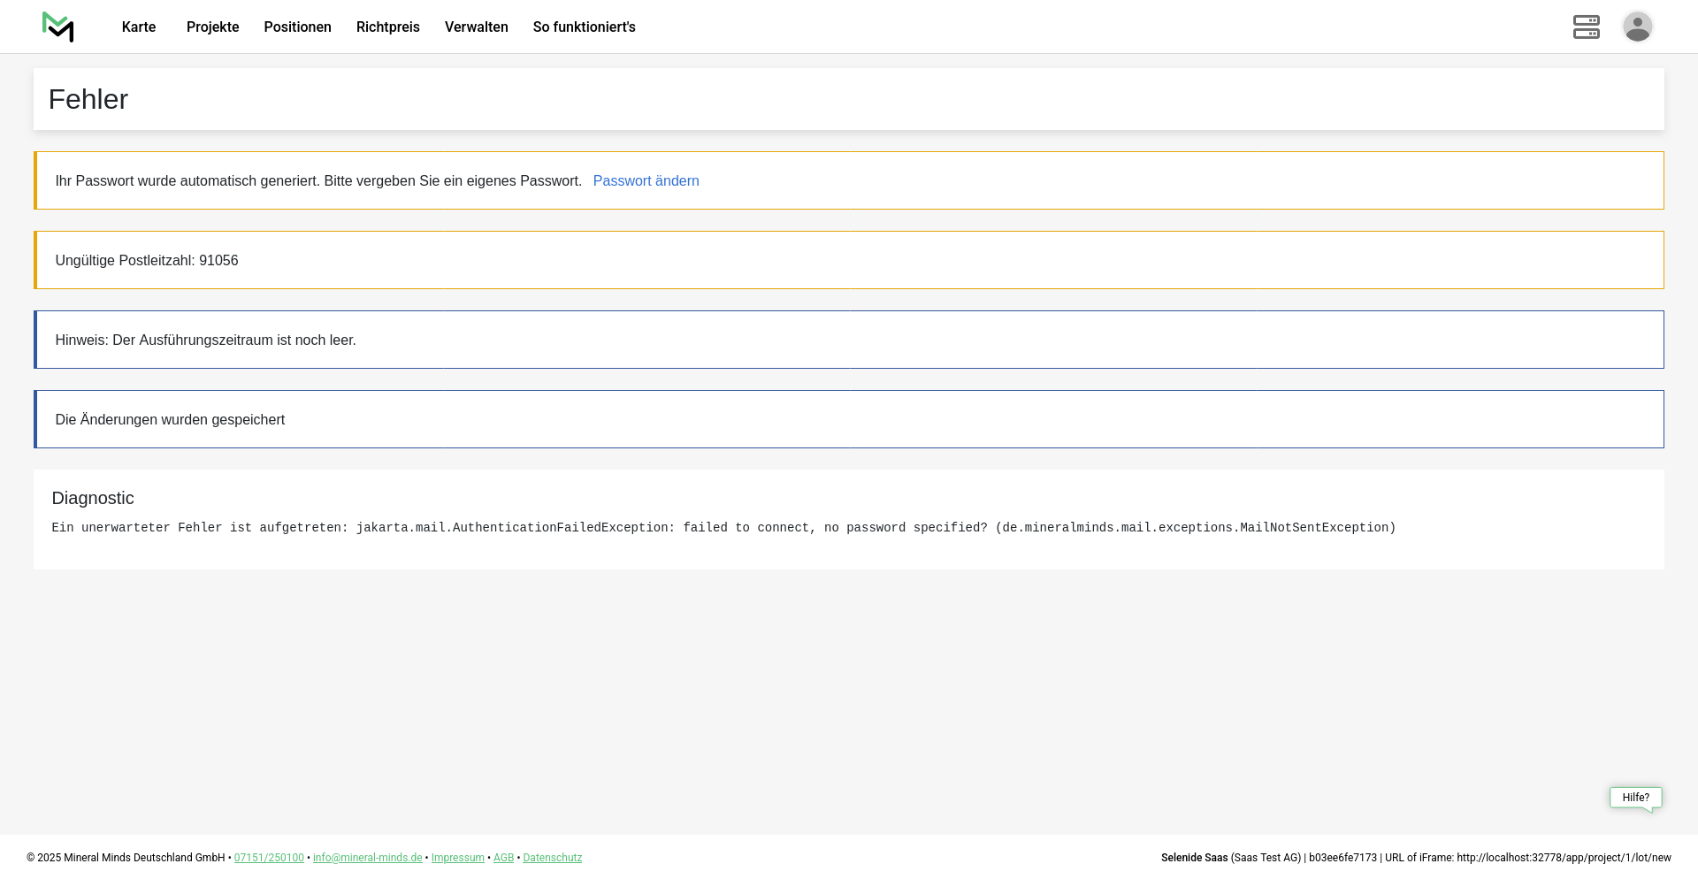Image resolution: width=1698 pixels, height=879 pixels.
Task: Open the server stack icon in header
Action: (1586, 27)
